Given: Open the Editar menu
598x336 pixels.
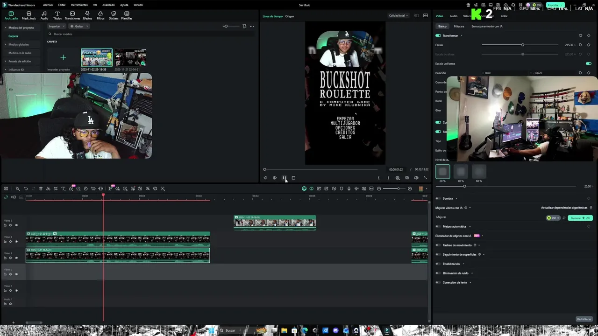Looking at the screenshot, I should [62, 5].
